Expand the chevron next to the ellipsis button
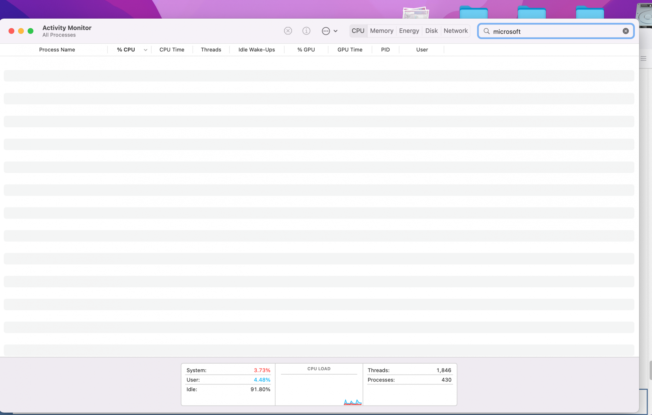The width and height of the screenshot is (652, 415). pyautogui.click(x=335, y=31)
